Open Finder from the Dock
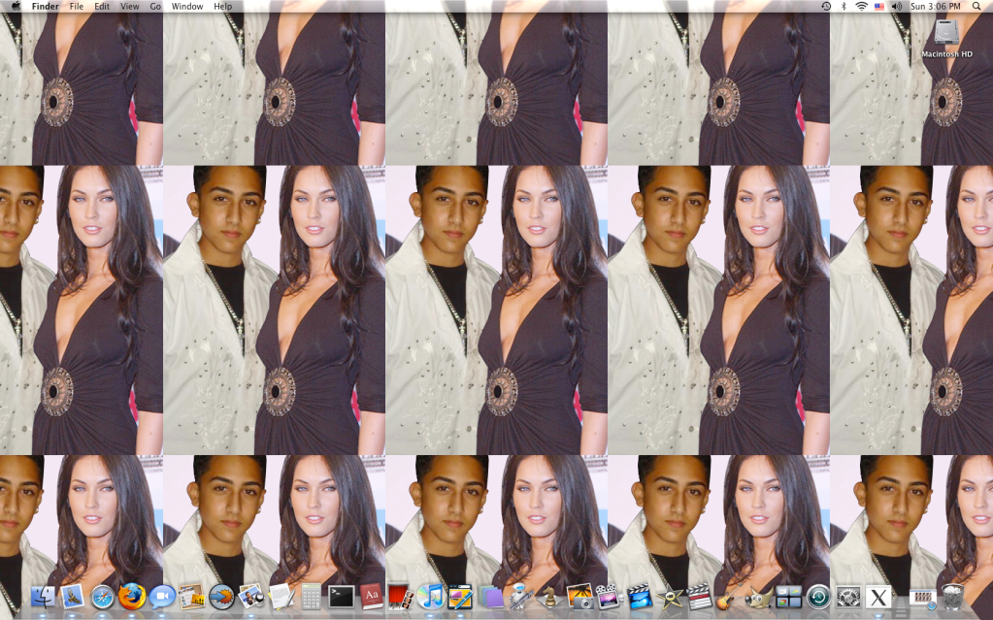 (43, 597)
